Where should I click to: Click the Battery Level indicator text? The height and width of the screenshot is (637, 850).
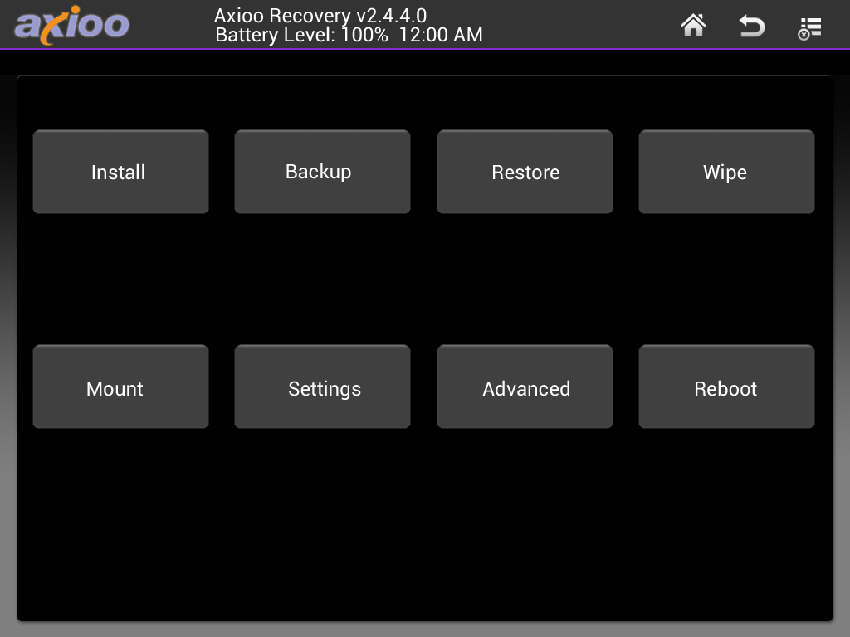pos(301,35)
